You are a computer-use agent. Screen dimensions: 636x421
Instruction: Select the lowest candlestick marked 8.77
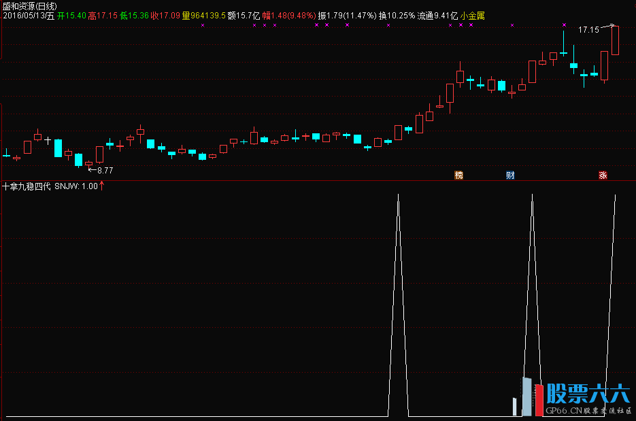(x=88, y=163)
